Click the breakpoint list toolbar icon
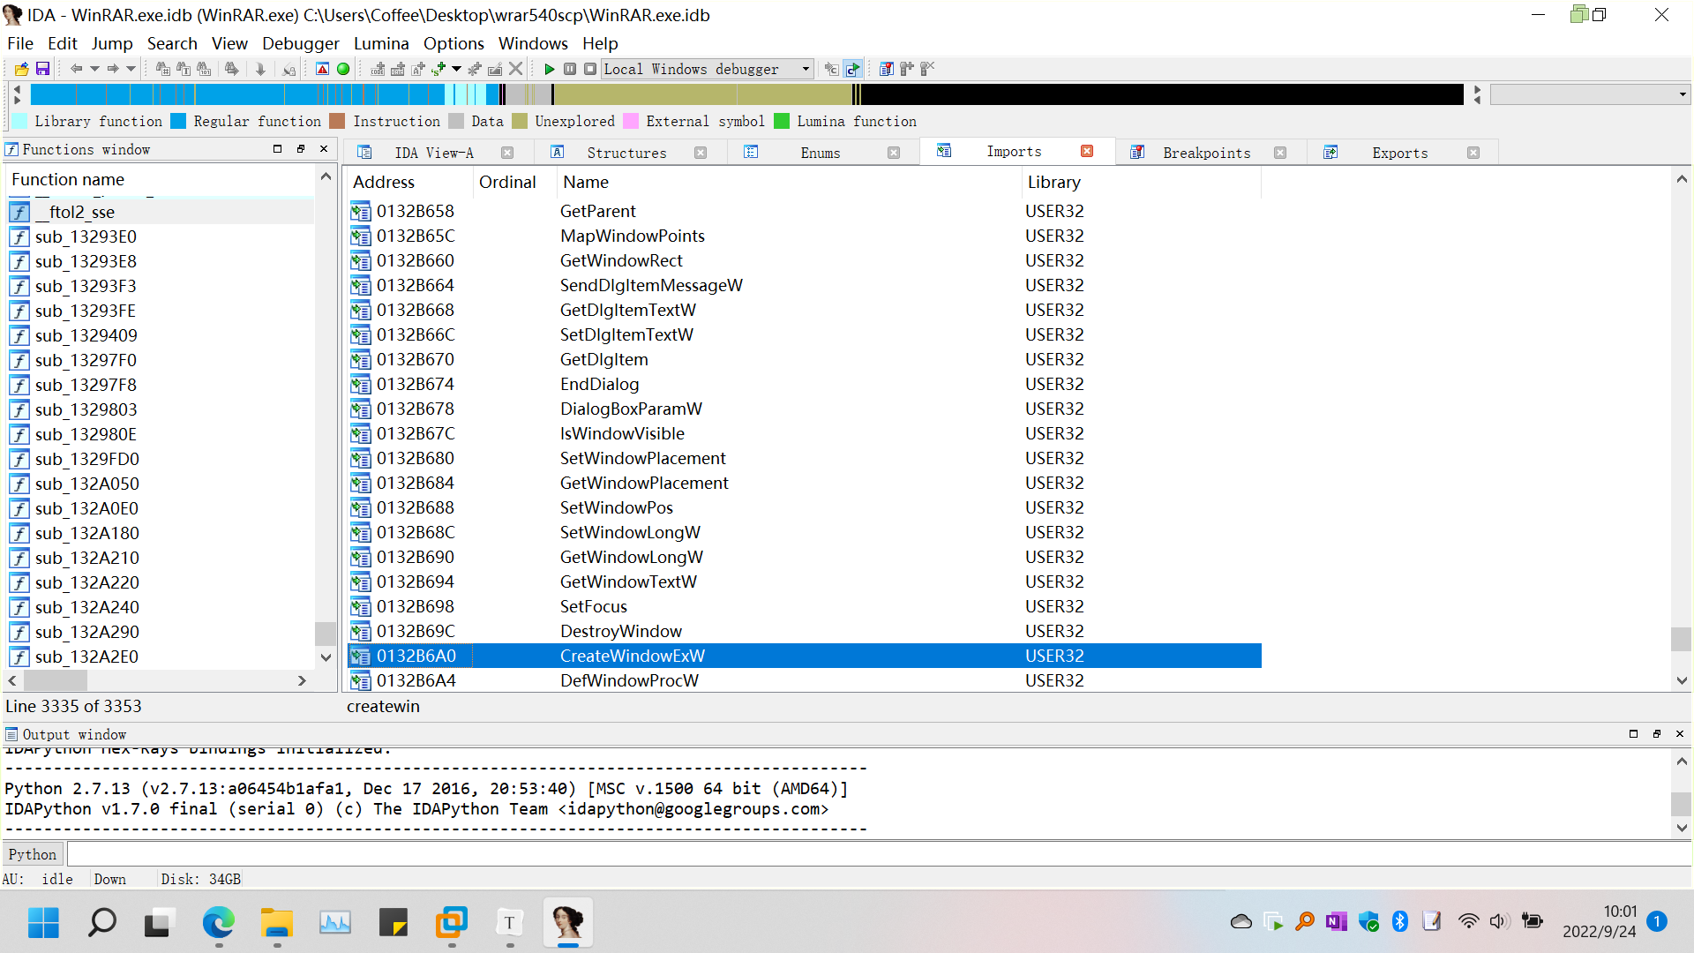The height and width of the screenshot is (953, 1694). pyautogui.click(x=887, y=69)
